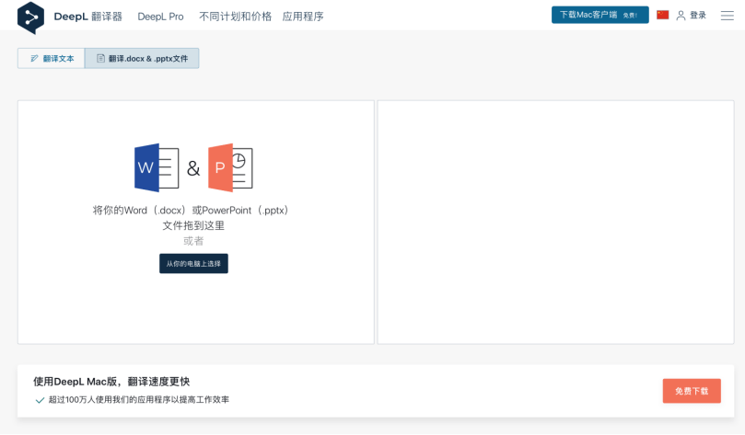745x435 pixels.
Task: Click the DeepL hexagon logo icon
Action: click(30, 17)
